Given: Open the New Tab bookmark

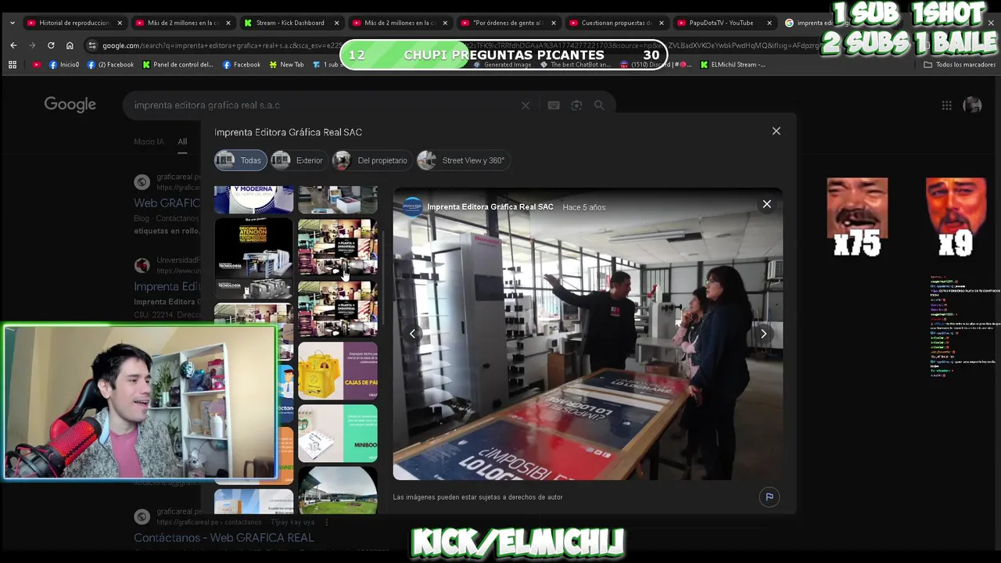Looking at the screenshot, I should [286, 65].
